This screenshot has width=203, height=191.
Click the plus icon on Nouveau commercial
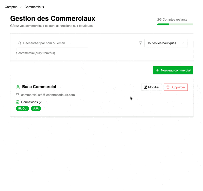(x=157, y=70)
